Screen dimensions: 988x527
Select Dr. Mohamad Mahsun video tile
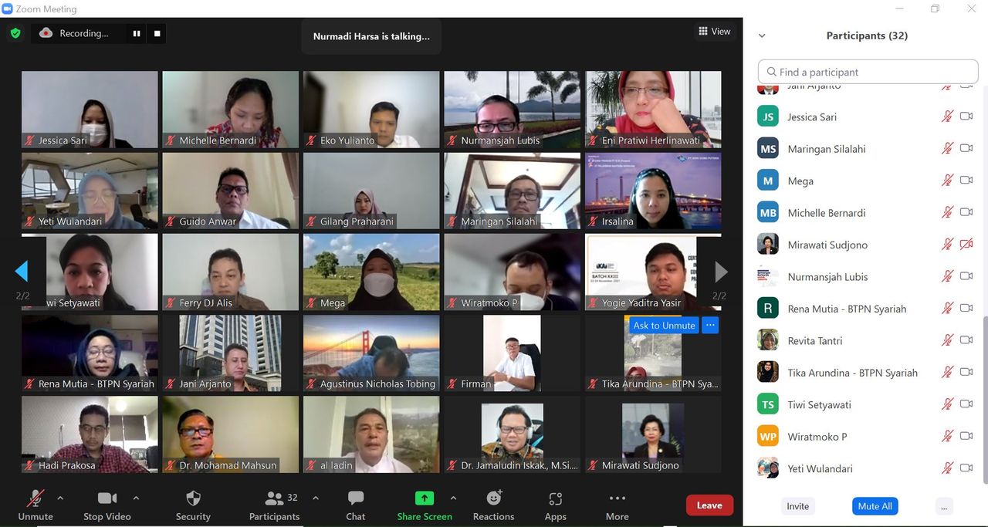[230, 434]
